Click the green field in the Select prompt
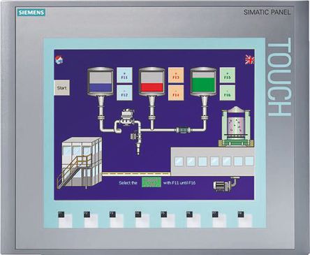Screen dimensions: 310x255 152,182
